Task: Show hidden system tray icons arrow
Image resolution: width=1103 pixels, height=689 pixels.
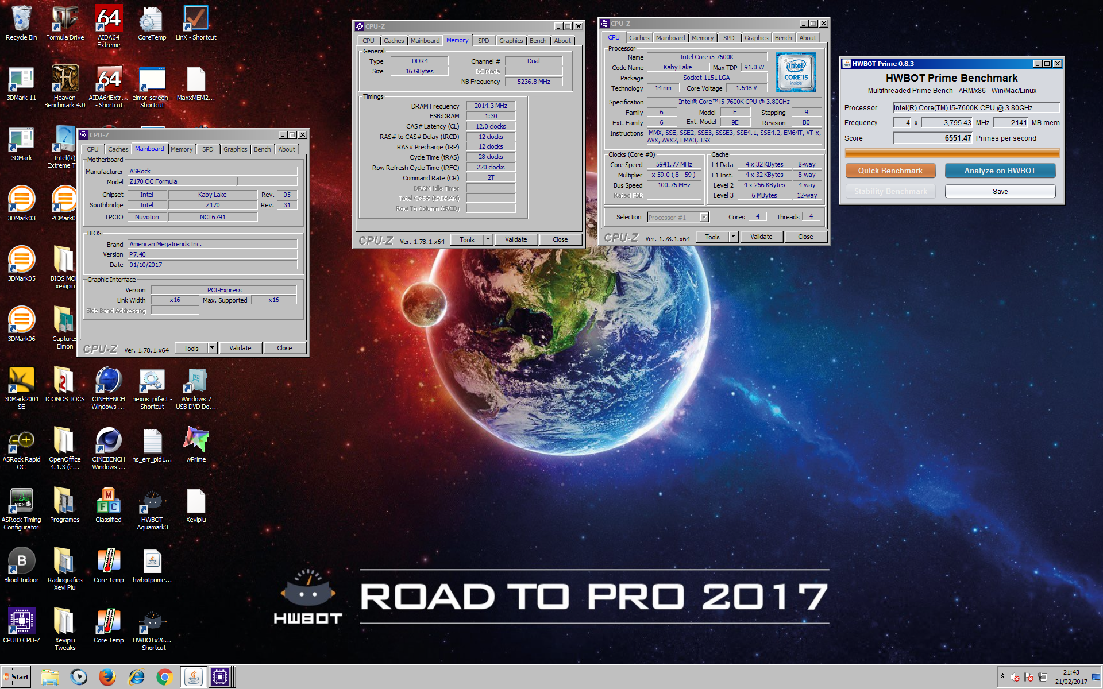Action: (1002, 677)
